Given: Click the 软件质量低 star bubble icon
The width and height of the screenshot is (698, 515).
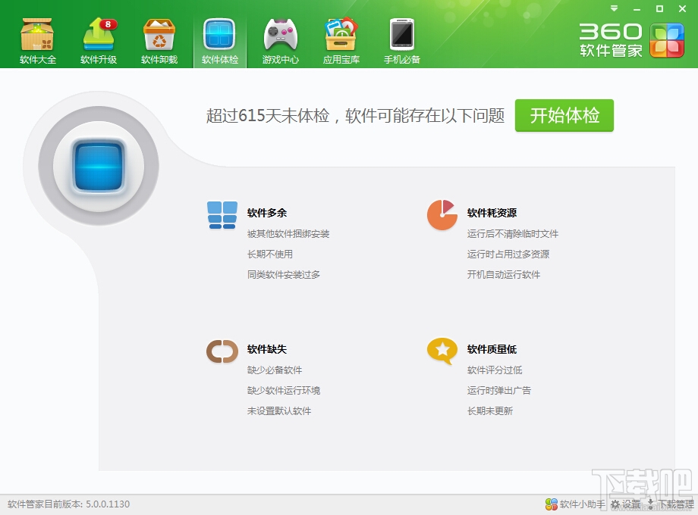Looking at the screenshot, I should (x=442, y=351).
